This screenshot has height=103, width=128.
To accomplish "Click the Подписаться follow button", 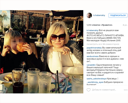I will tap(118, 15).
